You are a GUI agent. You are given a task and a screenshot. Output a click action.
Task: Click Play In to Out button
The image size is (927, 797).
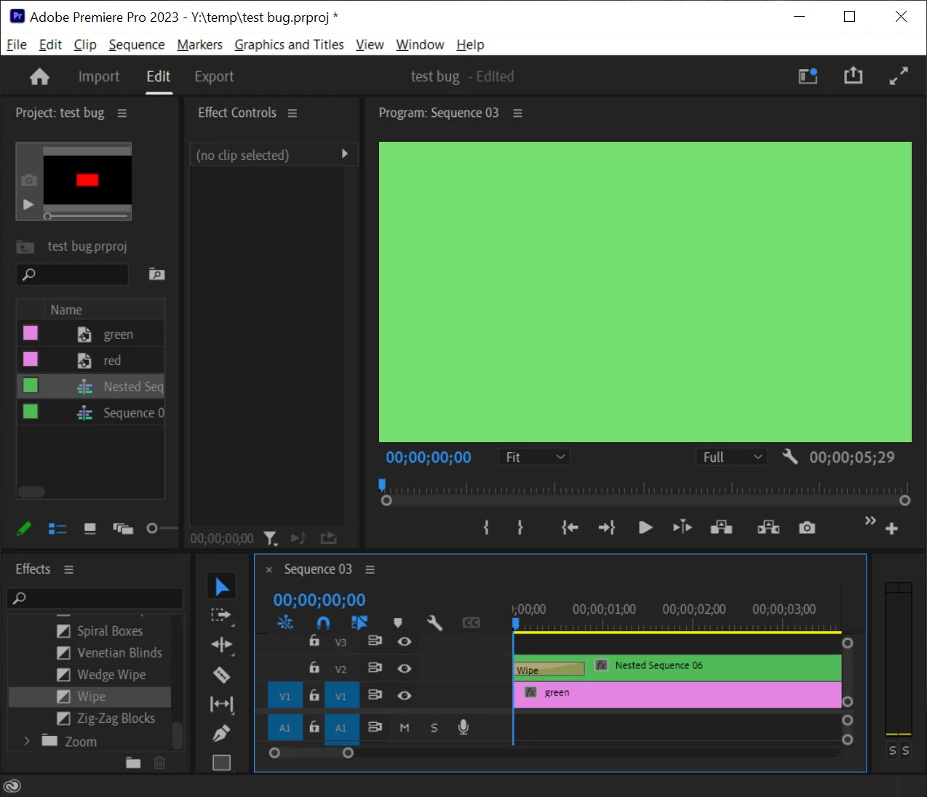[683, 527]
